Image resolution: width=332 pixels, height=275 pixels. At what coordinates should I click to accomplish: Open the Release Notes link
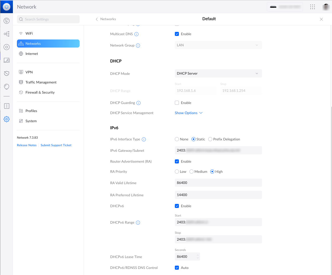[27, 145]
